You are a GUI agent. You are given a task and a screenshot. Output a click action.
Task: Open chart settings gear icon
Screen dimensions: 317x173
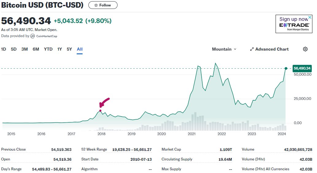(305, 49)
